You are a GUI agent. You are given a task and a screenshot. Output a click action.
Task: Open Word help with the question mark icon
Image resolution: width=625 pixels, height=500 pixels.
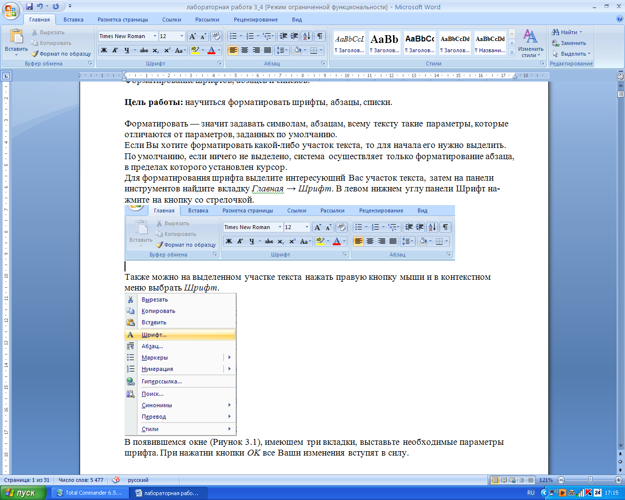pyautogui.click(x=620, y=19)
